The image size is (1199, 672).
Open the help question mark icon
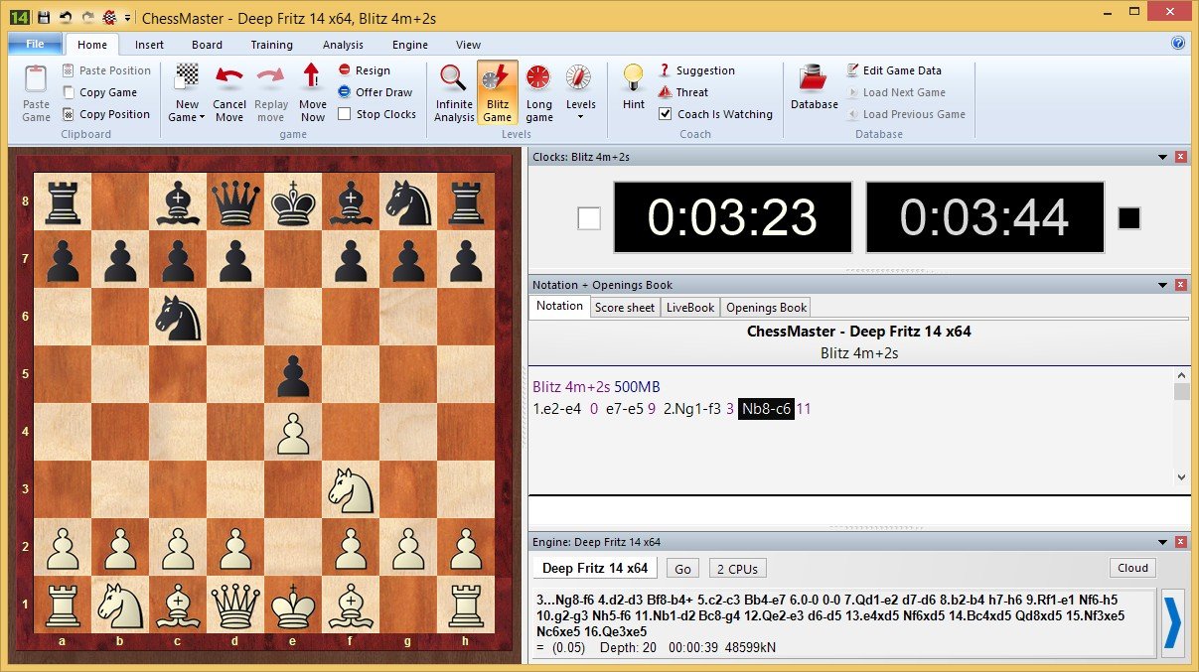coord(1178,44)
